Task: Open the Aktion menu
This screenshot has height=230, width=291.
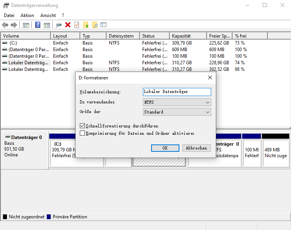Action: 27,15
